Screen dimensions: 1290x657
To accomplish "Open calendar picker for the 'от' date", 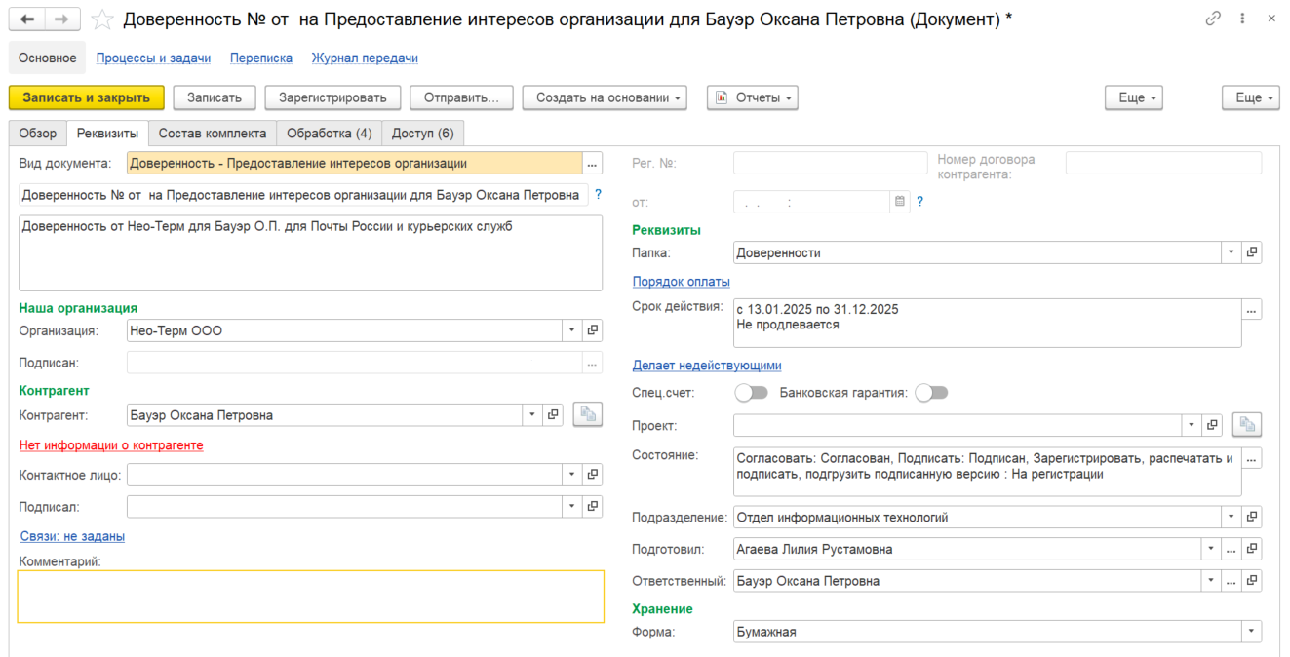I will point(900,202).
